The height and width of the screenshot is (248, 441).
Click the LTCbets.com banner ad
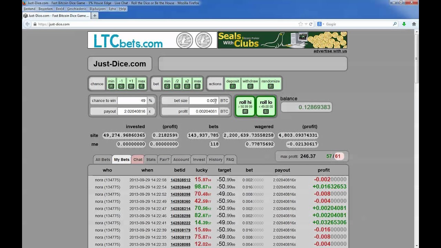pyautogui.click(x=152, y=40)
